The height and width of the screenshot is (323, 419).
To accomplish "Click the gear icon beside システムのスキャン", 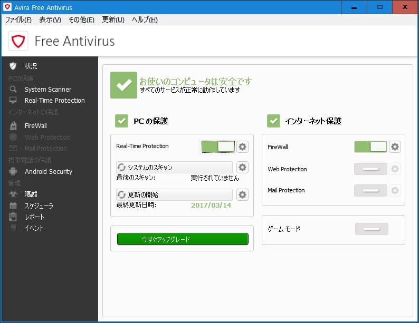I will coord(242,168).
